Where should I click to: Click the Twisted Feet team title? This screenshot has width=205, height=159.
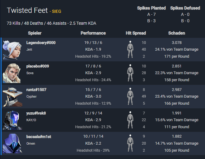pos(27,10)
